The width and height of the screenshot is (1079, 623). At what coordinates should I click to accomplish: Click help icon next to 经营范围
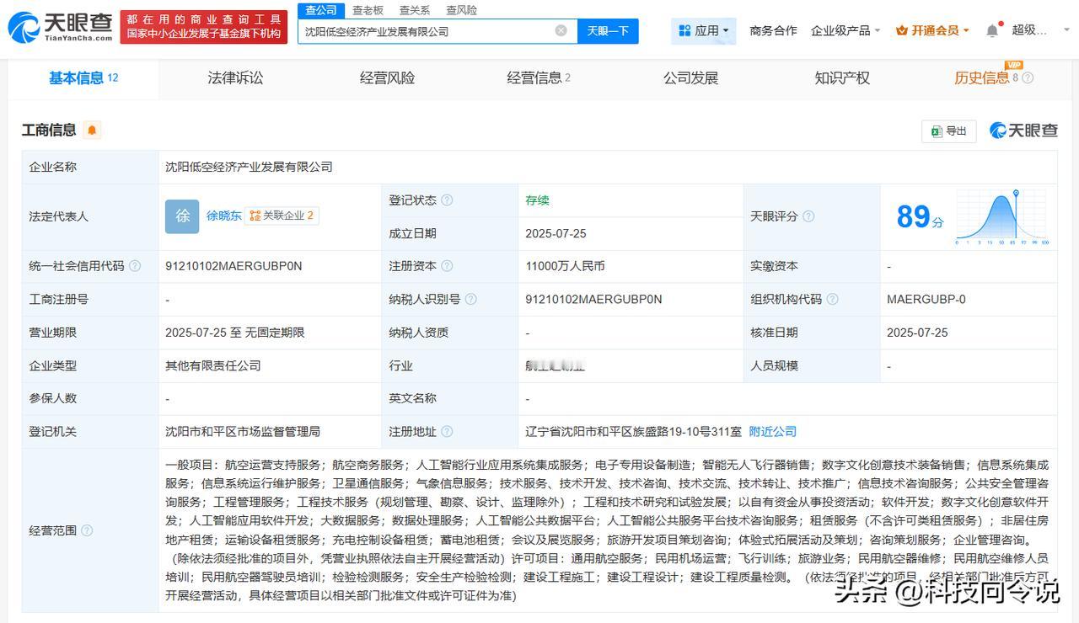click(x=87, y=530)
